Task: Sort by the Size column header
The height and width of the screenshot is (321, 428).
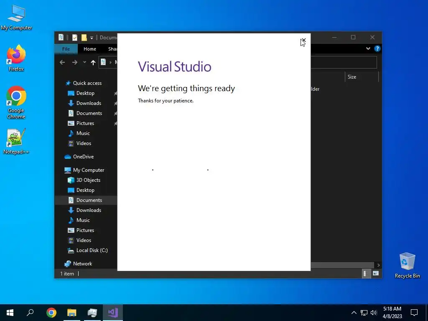Action: tap(362, 77)
